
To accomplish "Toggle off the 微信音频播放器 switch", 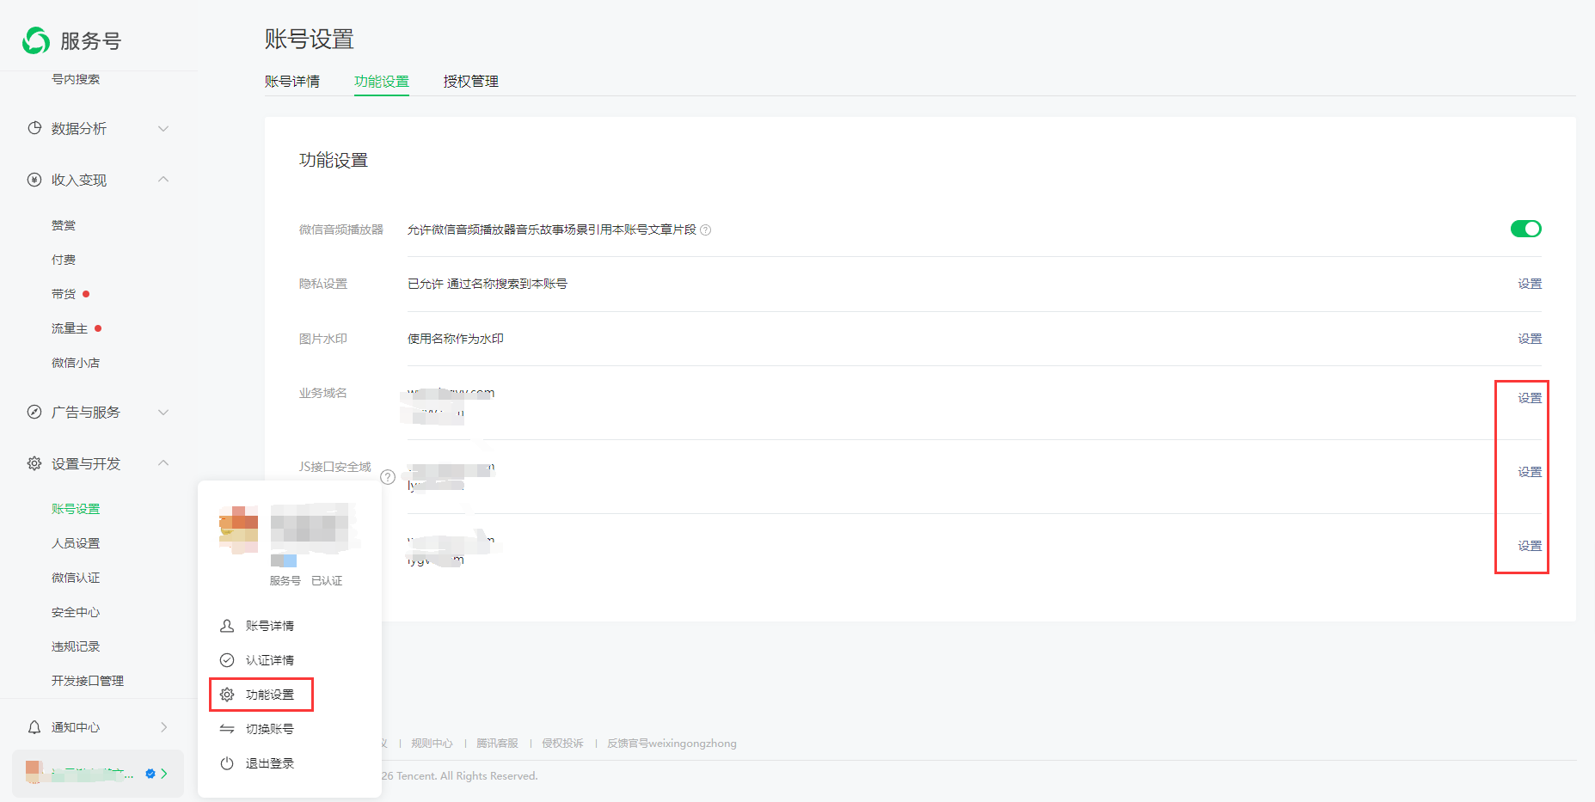I will coord(1526,229).
